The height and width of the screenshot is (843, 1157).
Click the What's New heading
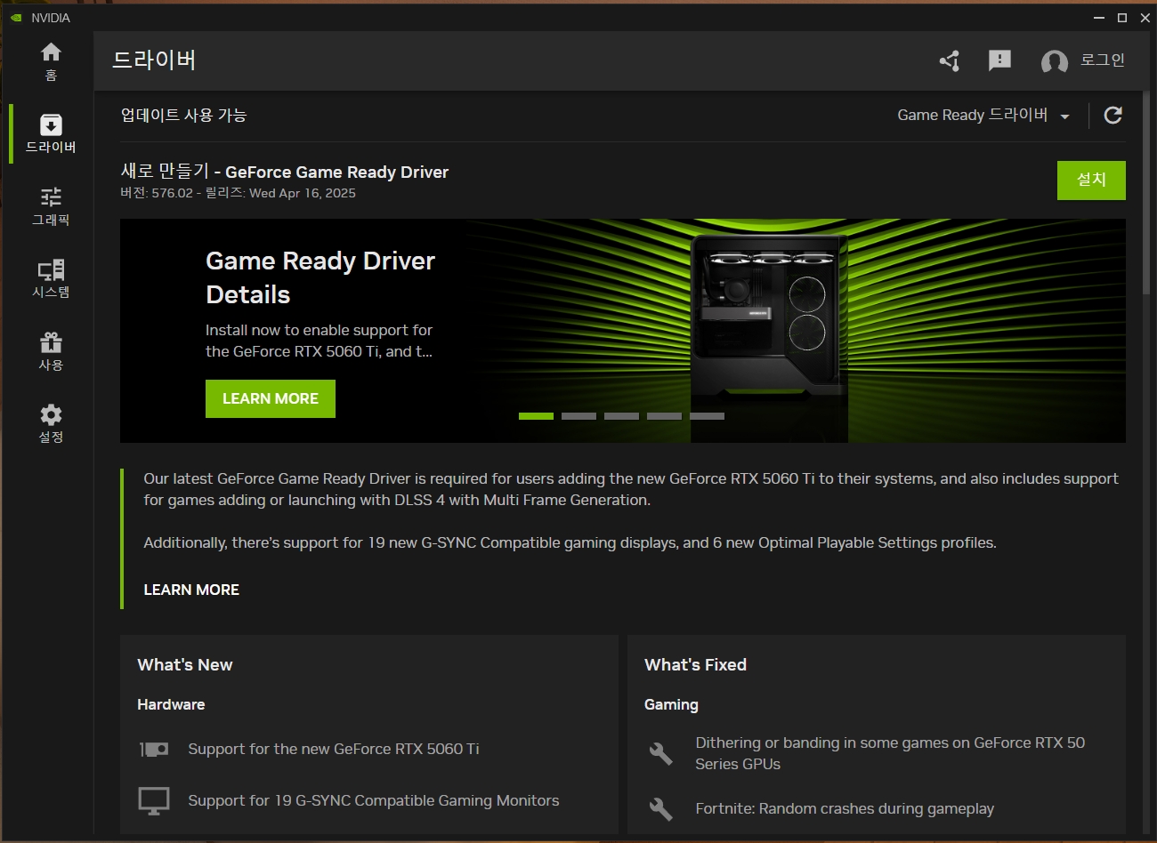tap(185, 664)
